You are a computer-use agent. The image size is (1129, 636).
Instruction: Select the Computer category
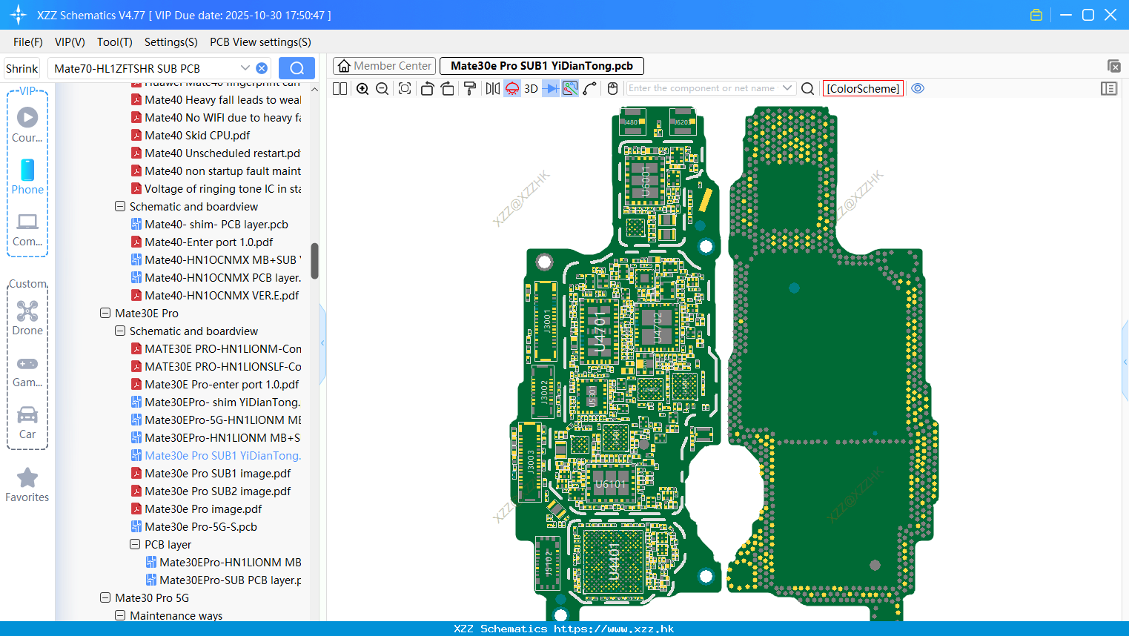coord(27,229)
